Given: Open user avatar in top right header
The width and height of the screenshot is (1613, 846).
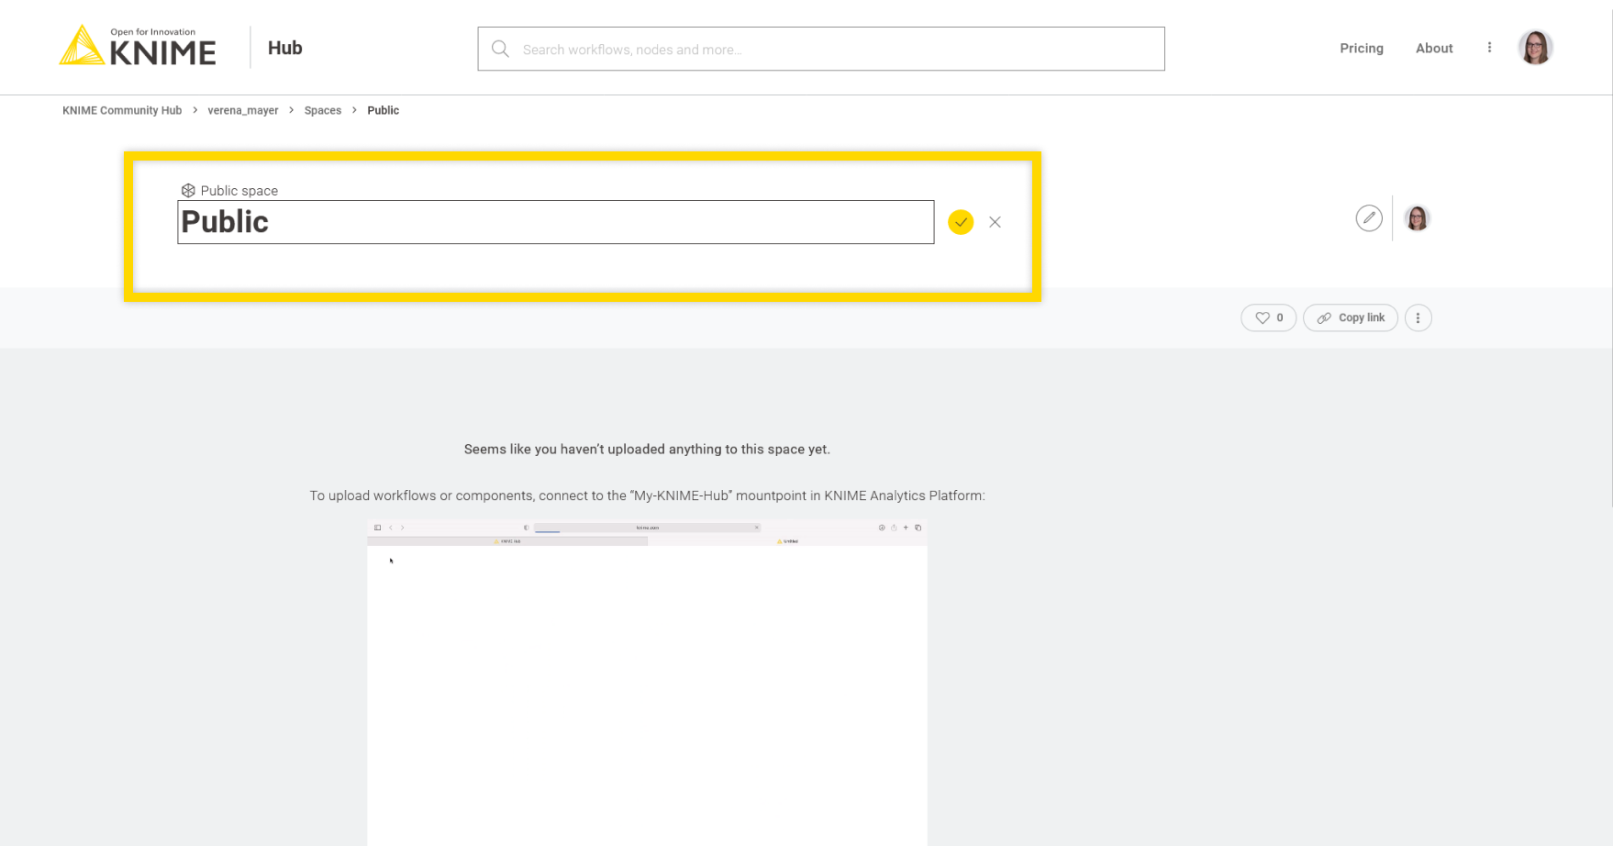Looking at the screenshot, I should click(x=1534, y=48).
